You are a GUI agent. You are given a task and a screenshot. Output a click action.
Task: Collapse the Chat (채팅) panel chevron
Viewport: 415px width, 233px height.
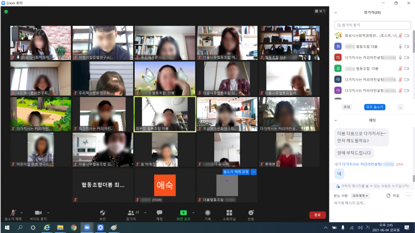pyautogui.click(x=335, y=120)
